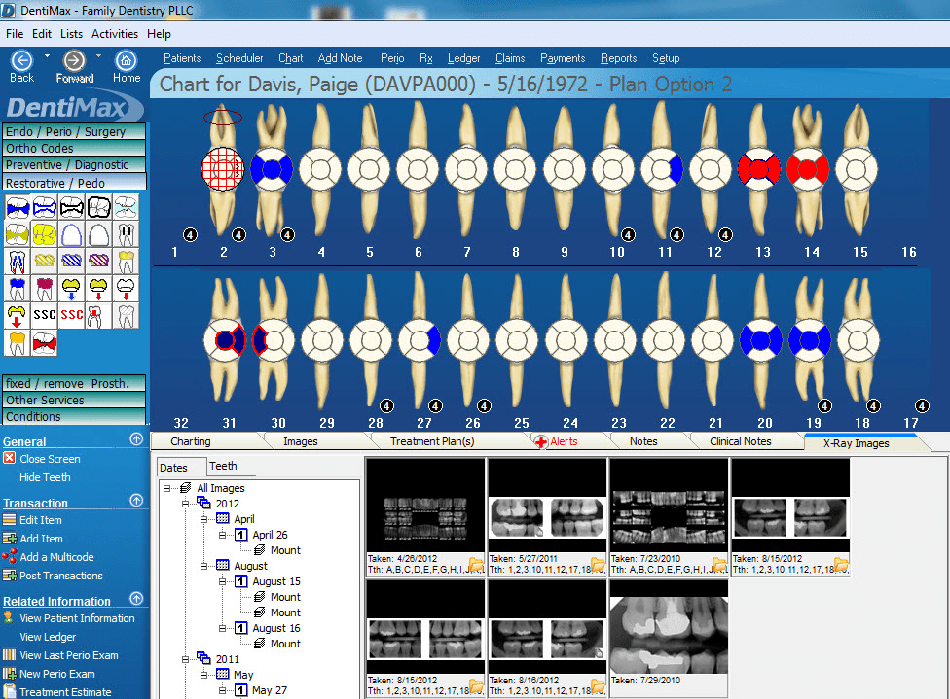Select the gray-outlined crown icon
The width and height of the screenshot is (950, 699).
[x=98, y=234]
